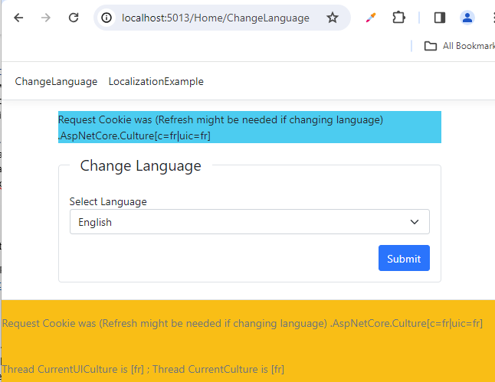Submit the Change Language form

404,258
